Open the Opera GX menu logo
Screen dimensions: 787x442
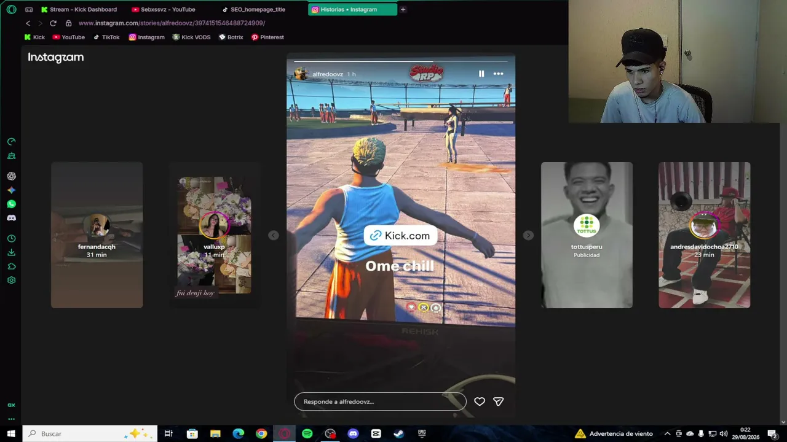11,9
